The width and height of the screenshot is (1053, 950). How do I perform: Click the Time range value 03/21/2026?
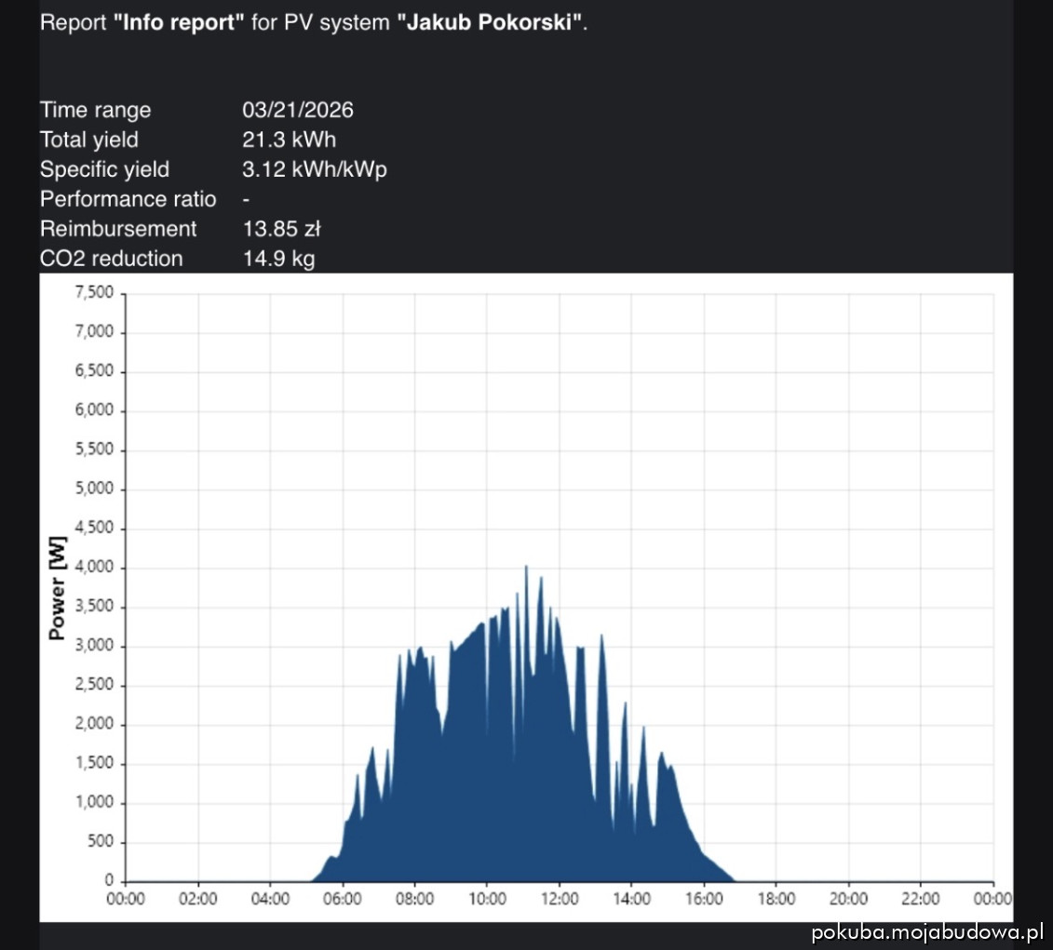click(x=298, y=110)
